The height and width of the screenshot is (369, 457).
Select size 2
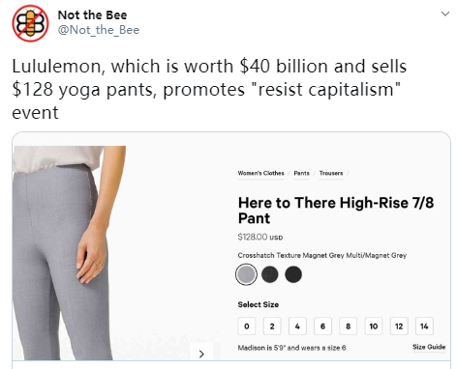[x=272, y=326]
